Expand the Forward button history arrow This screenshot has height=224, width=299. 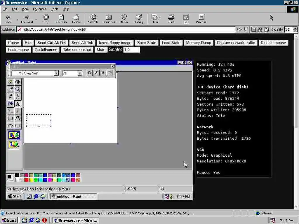click(x=36, y=19)
